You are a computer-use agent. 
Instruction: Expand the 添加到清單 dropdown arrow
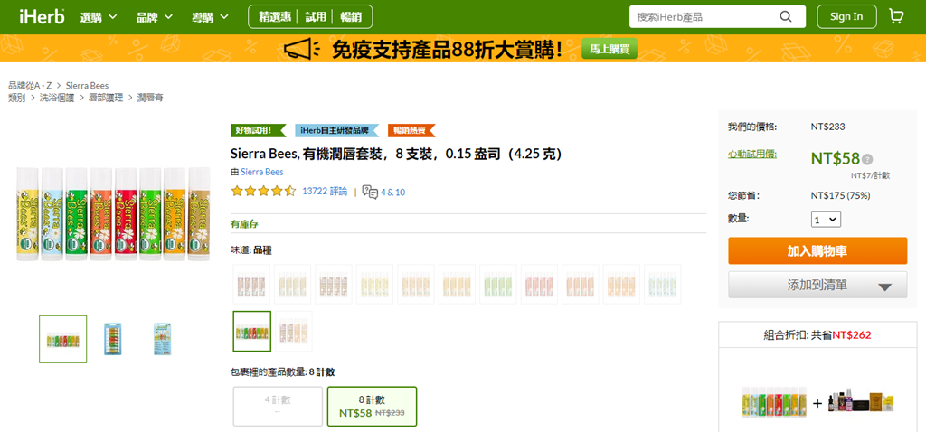(884, 287)
